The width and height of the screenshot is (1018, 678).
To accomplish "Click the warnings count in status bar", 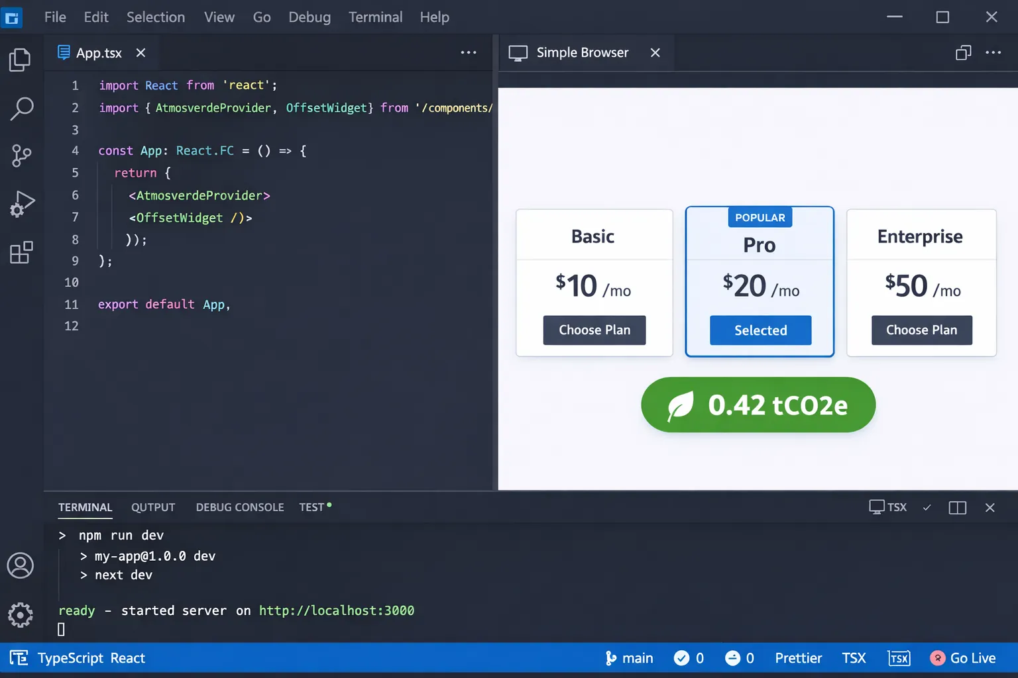I will point(740,658).
